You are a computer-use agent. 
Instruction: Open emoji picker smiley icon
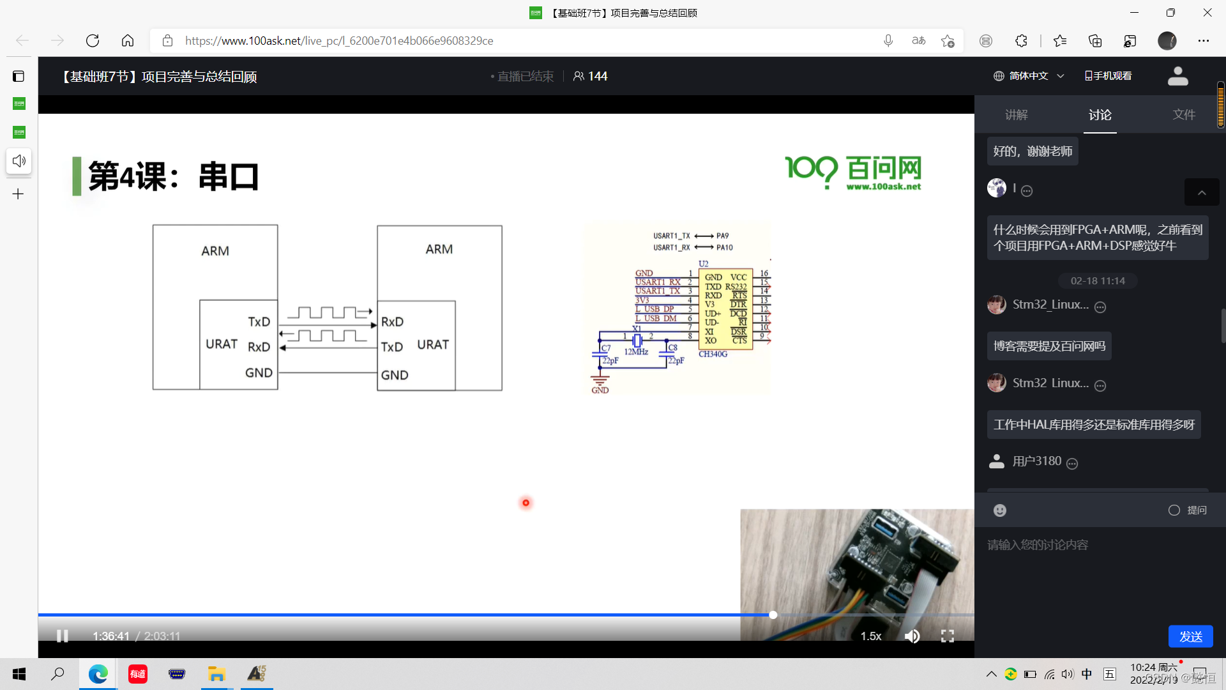[1000, 510]
